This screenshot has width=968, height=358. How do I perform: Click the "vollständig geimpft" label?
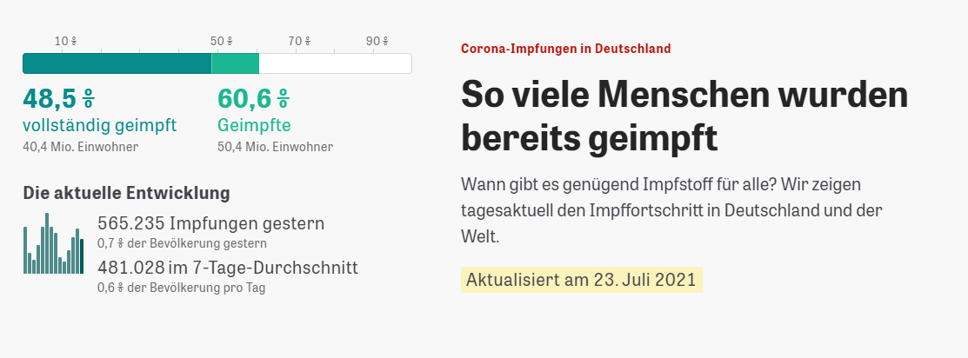click(x=99, y=124)
